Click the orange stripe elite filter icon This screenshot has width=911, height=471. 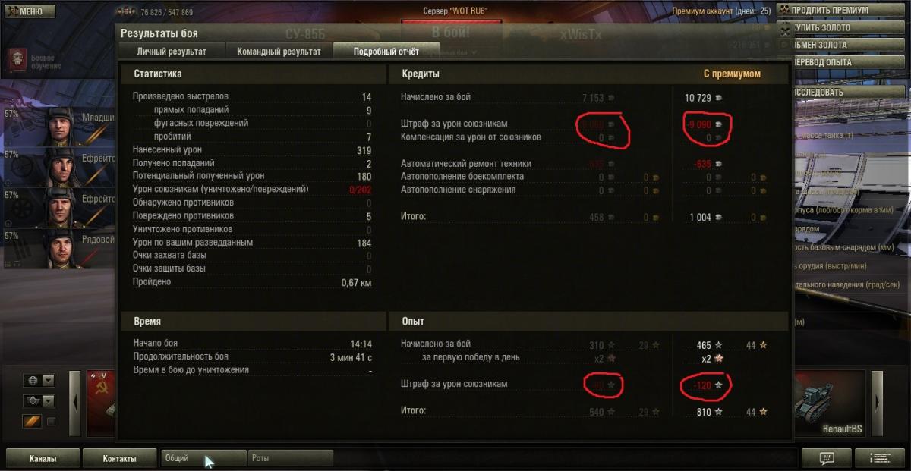coord(31,422)
